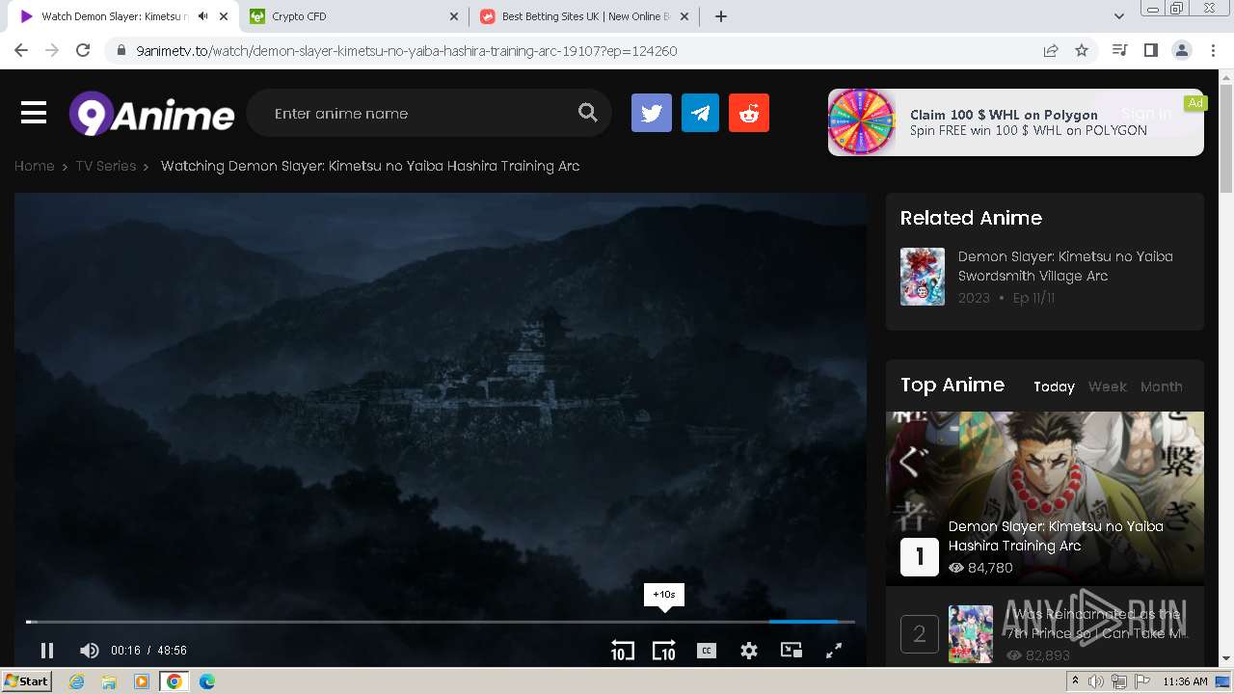The width and height of the screenshot is (1234, 694).
Task: Seek on the video progress bar
Action: point(441,622)
